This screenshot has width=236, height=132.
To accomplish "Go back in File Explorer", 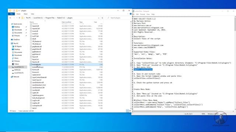I will [x=10, y=18].
